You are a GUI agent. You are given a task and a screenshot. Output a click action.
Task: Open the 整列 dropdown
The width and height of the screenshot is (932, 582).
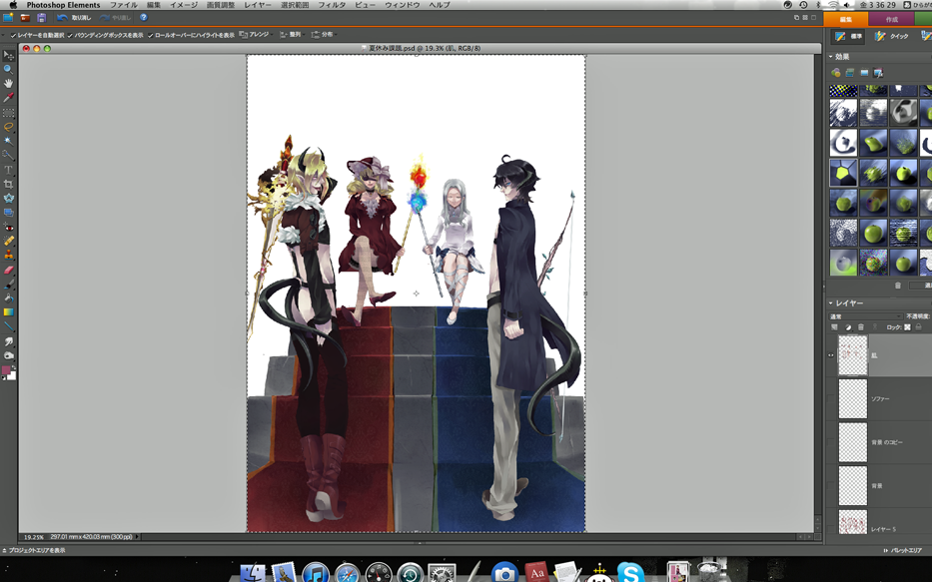tap(292, 35)
